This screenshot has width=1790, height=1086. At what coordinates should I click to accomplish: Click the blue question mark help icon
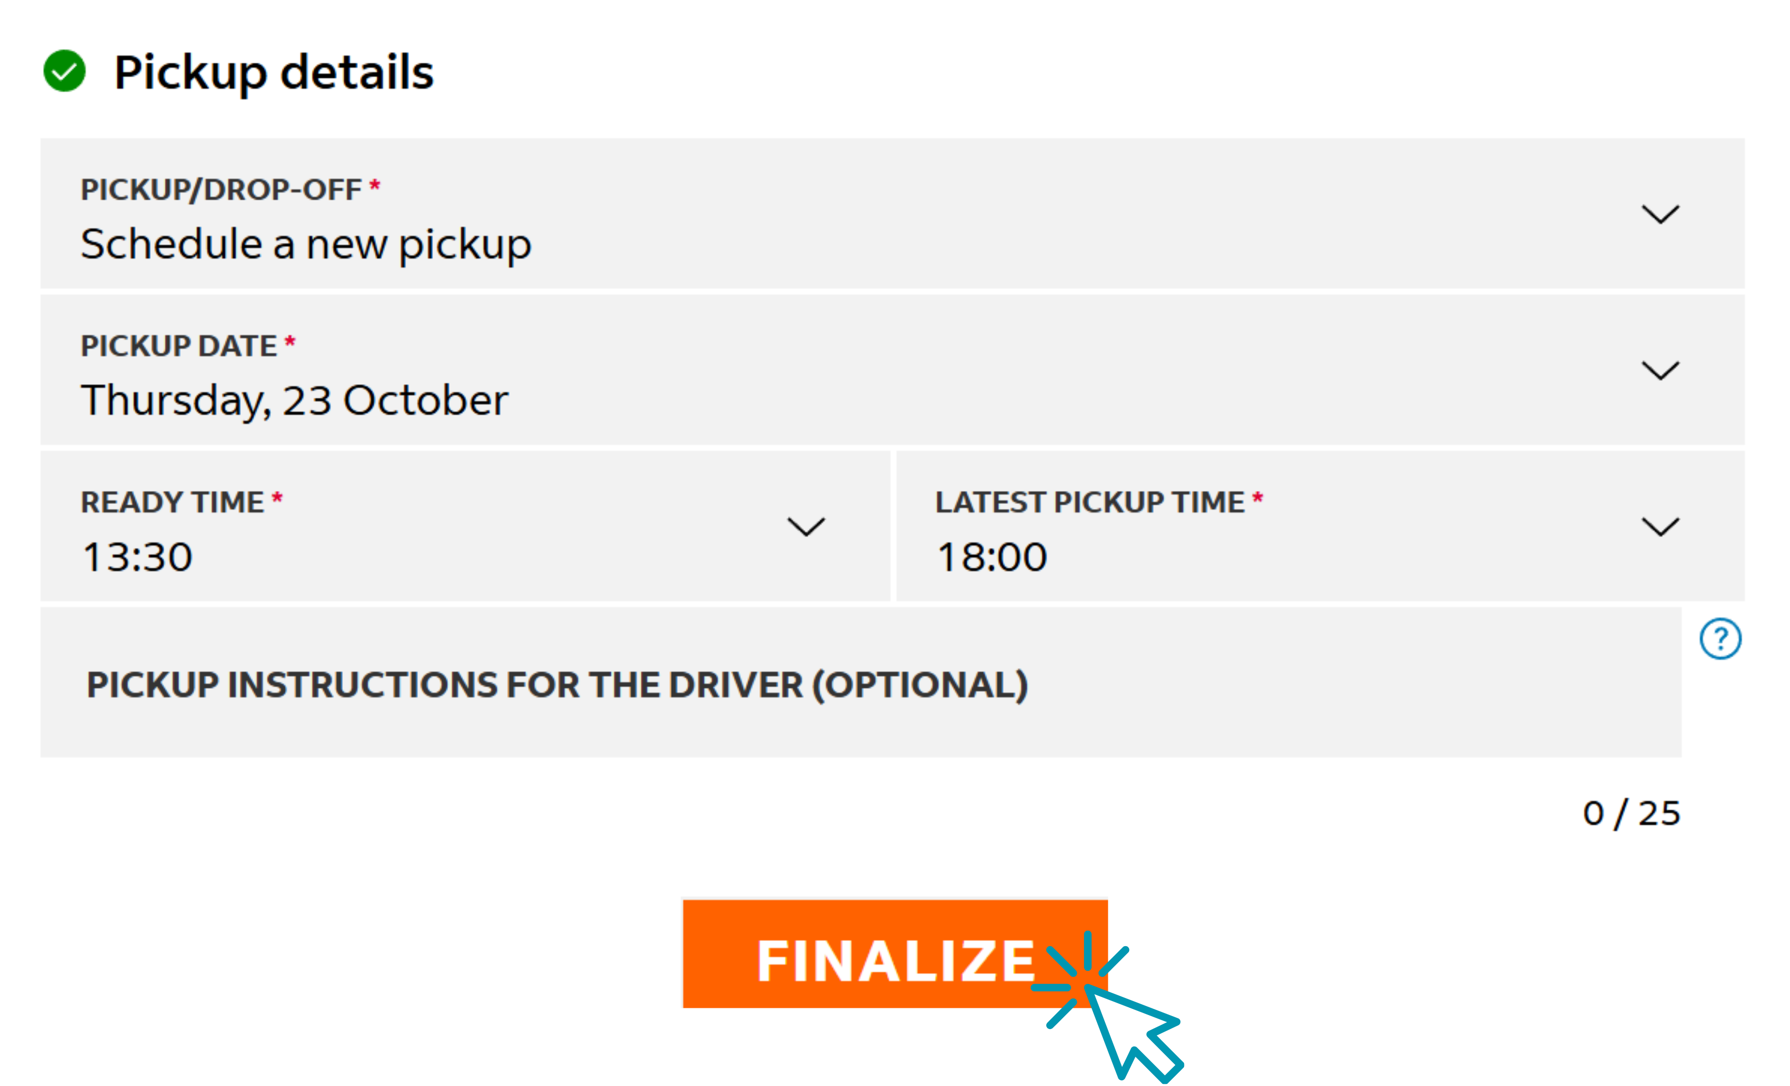1720,639
